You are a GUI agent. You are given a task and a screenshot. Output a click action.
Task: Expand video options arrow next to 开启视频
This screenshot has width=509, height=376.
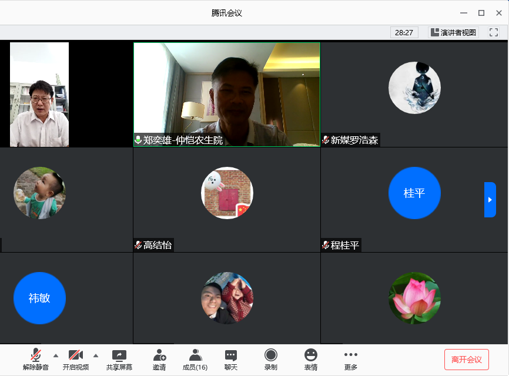(95, 355)
